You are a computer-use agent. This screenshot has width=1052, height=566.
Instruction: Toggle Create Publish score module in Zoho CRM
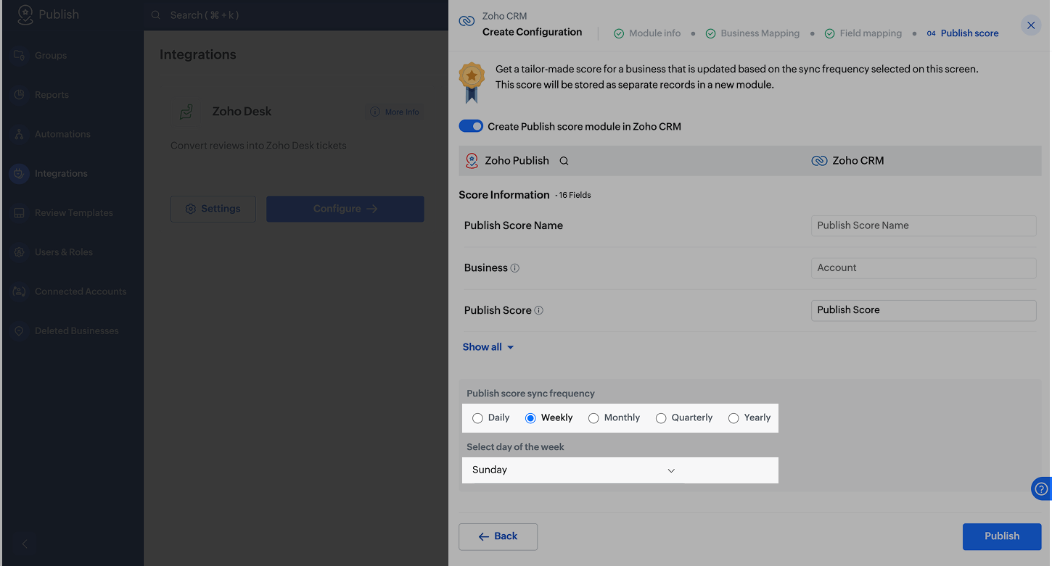(471, 126)
